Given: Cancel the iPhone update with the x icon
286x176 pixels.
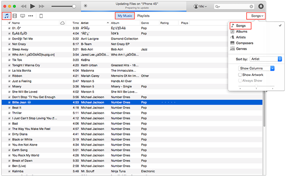Looking at the screenshot, I should [x=85, y=6].
